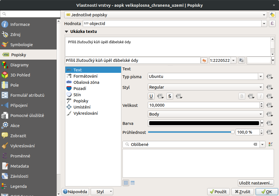
Task: Select Umístění in label settings list
Action: point(93,107)
